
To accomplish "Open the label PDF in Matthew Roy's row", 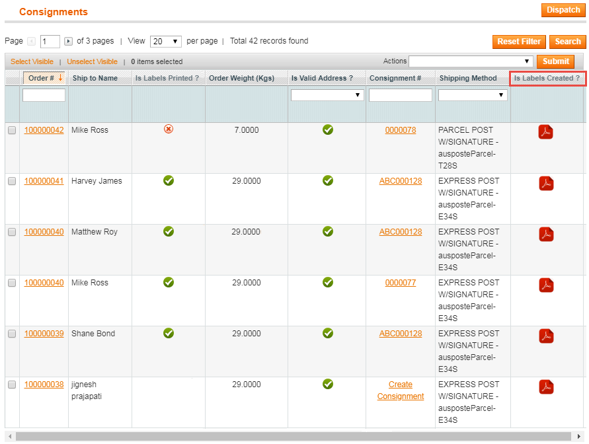I will click(x=546, y=234).
